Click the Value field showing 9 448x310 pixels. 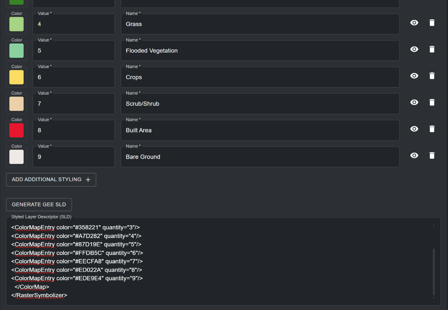[x=74, y=157]
